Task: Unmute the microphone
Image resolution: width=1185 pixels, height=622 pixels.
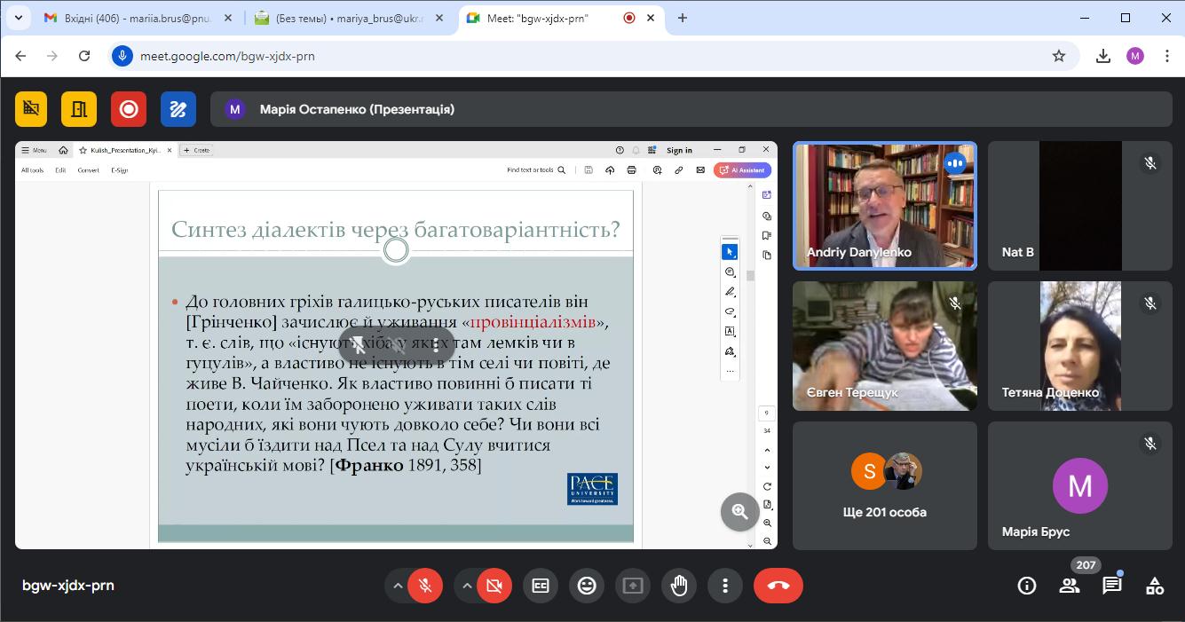Action: click(x=426, y=586)
